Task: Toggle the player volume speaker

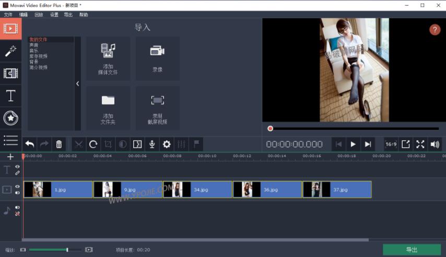Action: 435,144
